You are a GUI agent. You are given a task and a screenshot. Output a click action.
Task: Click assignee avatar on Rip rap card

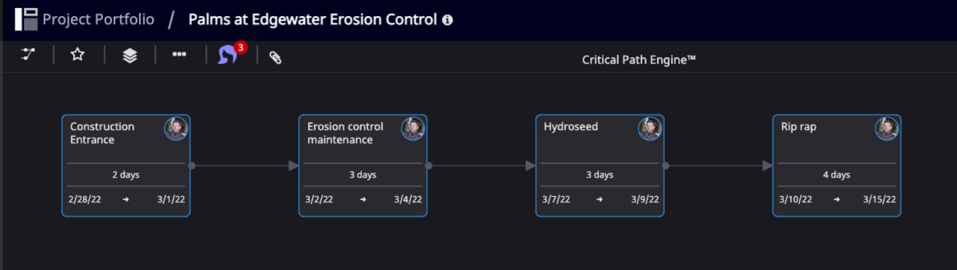[887, 129]
